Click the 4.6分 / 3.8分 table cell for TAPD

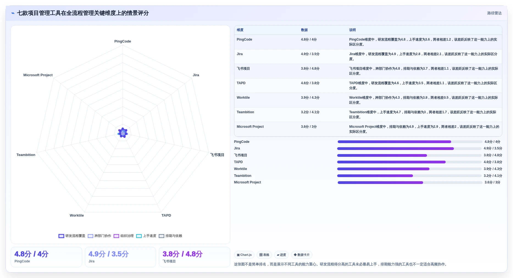(x=310, y=83)
